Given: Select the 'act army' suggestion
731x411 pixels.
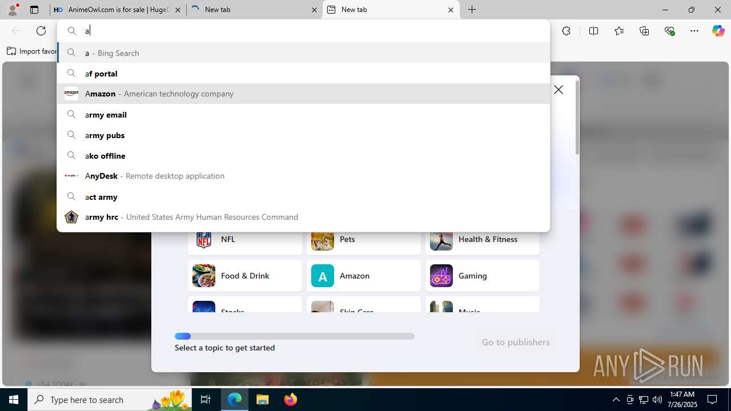Looking at the screenshot, I should click(304, 196).
